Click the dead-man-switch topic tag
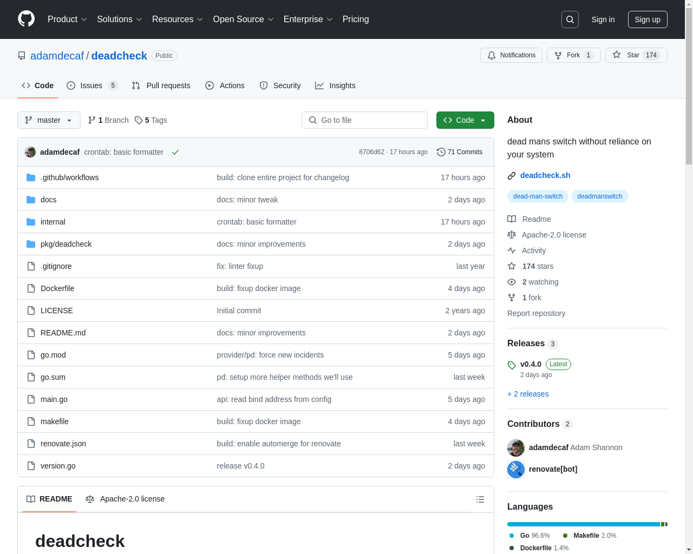This screenshot has width=693, height=554. tap(538, 196)
